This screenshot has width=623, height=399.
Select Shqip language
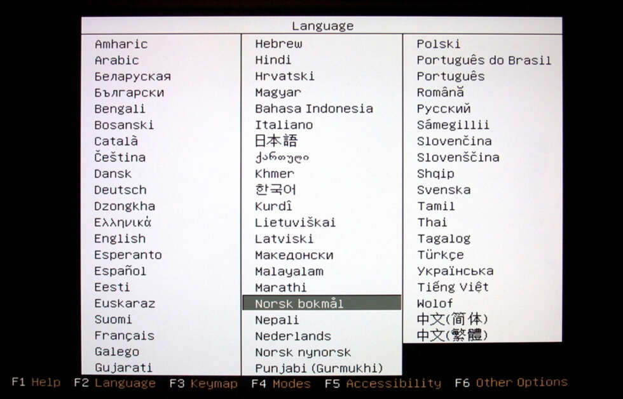click(435, 174)
